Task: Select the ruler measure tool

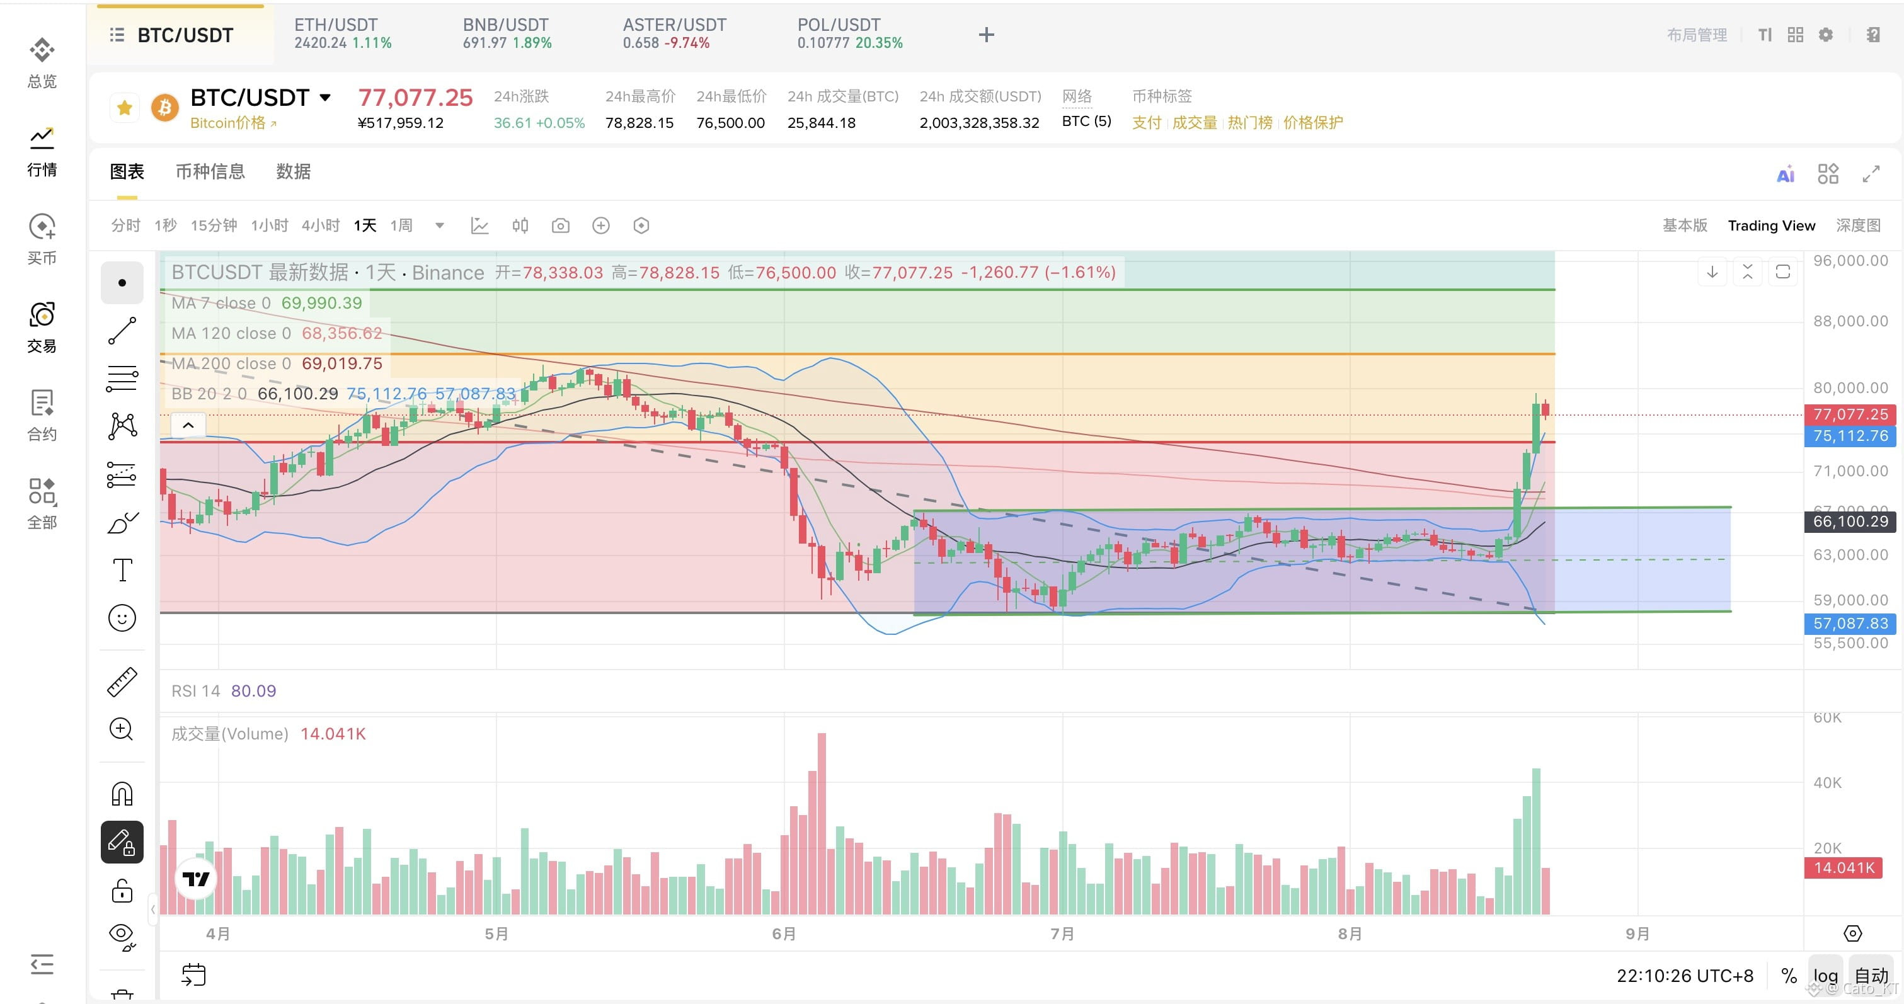Action: (122, 682)
